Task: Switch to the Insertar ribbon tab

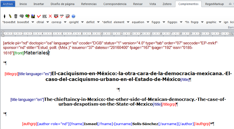Action: pyautogui.click(x=39, y=4)
